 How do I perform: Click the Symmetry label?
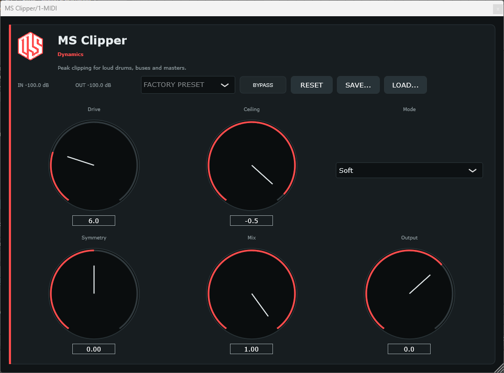(94, 238)
